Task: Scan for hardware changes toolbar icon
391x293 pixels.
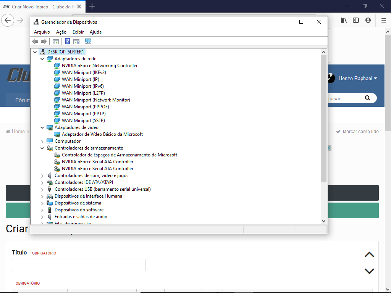Action: click(x=88, y=41)
